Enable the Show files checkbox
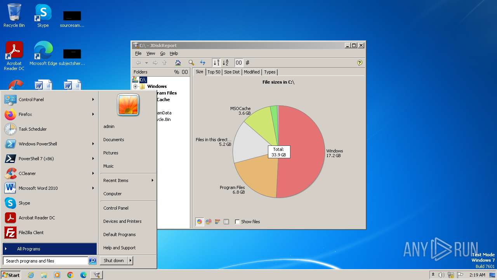Viewport: 497px width, 280px height. click(x=237, y=222)
